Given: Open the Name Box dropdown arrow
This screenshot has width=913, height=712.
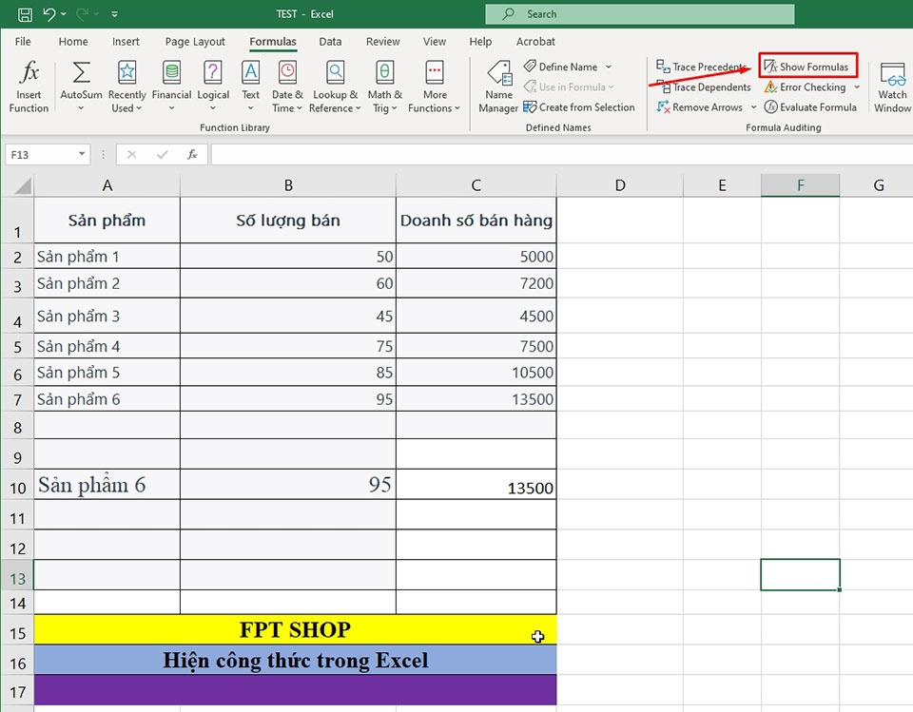Looking at the screenshot, I should click(82, 154).
